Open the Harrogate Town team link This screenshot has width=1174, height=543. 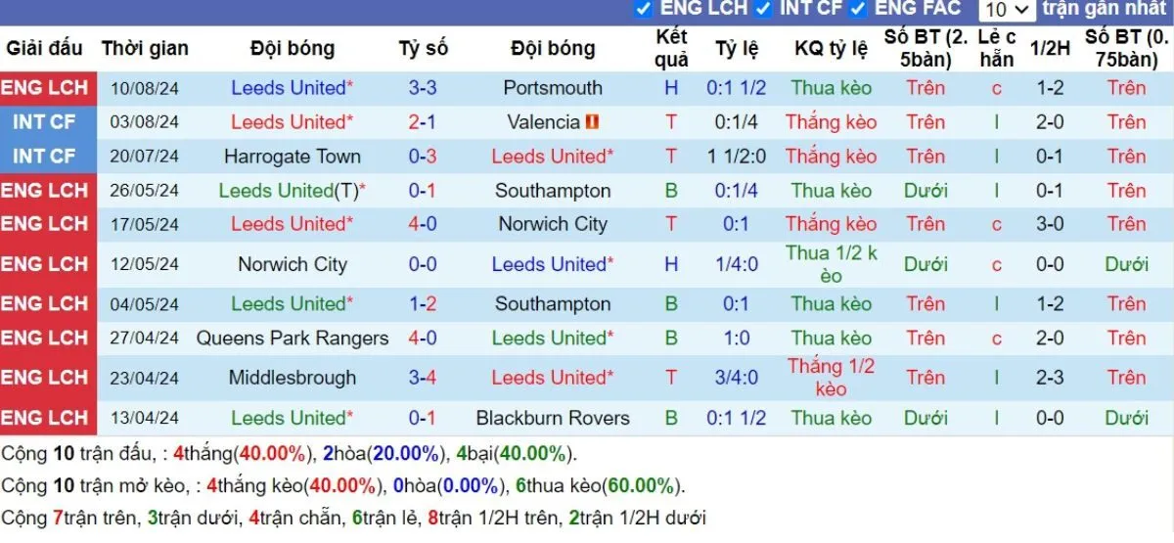pos(293,157)
